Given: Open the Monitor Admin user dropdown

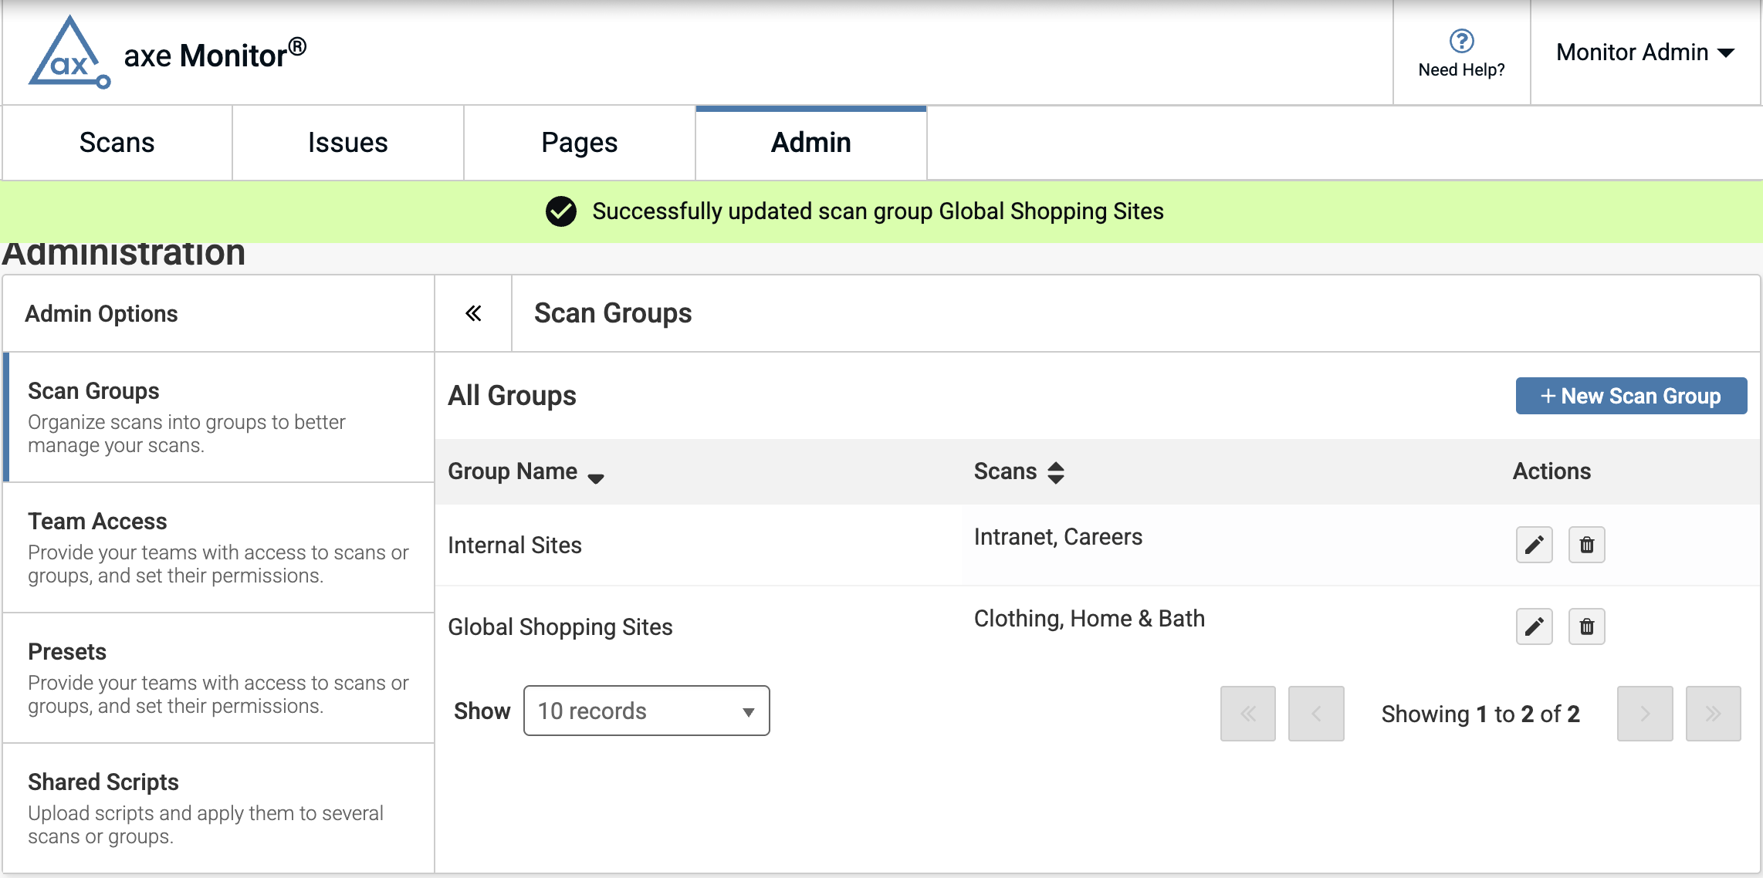Looking at the screenshot, I should 1645,52.
